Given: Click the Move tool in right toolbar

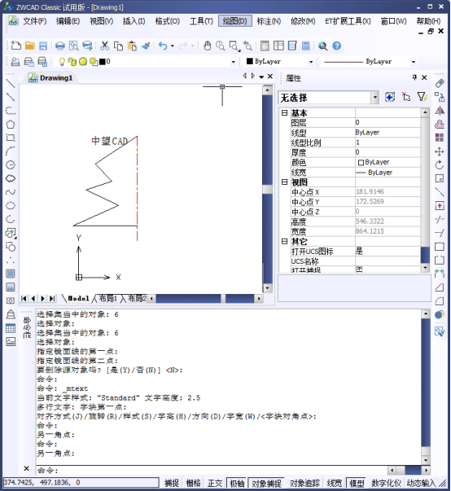Looking at the screenshot, I should (440, 151).
